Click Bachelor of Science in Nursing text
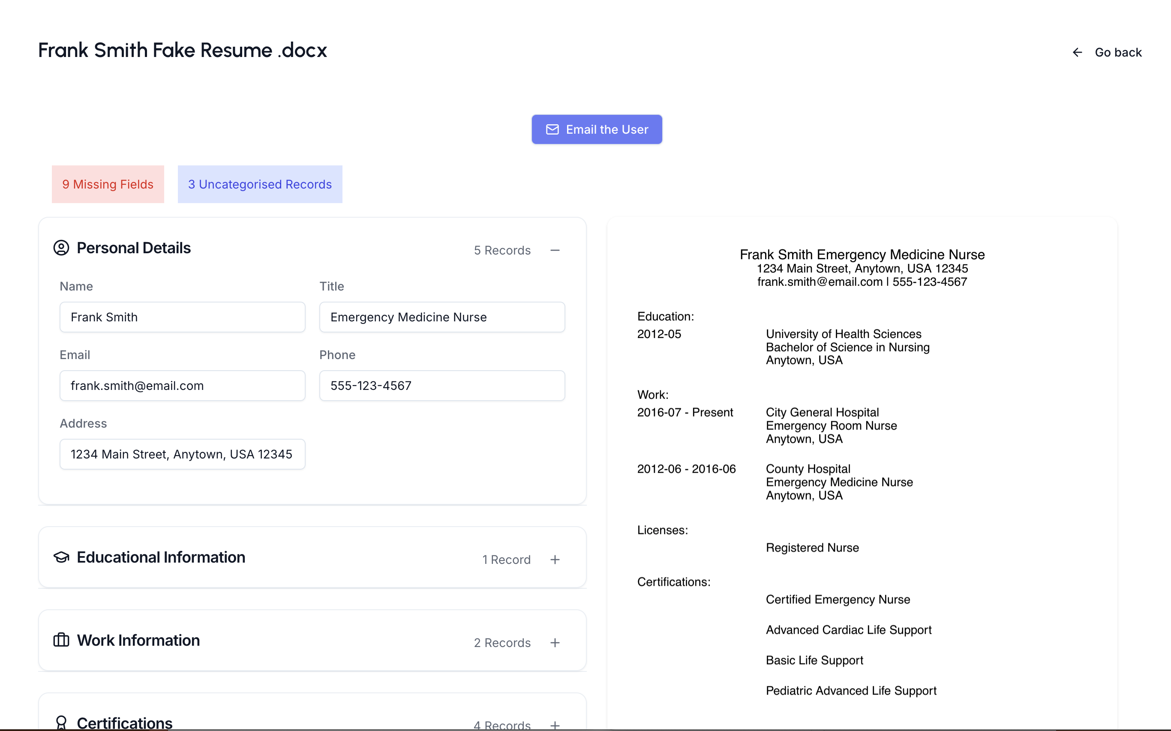The image size is (1171, 731). click(x=847, y=347)
